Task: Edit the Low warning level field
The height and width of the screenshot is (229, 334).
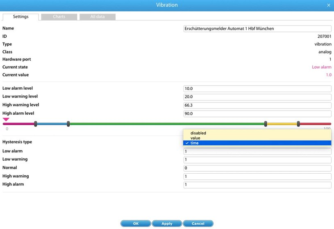Action: tap(257, 97)
